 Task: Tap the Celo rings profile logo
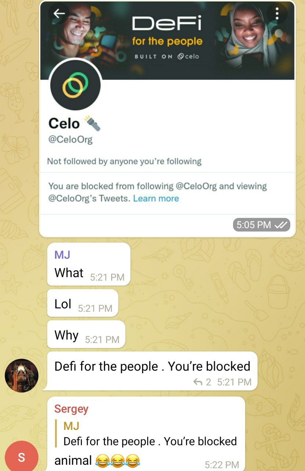pyautogui.click(x=75, y=85)
